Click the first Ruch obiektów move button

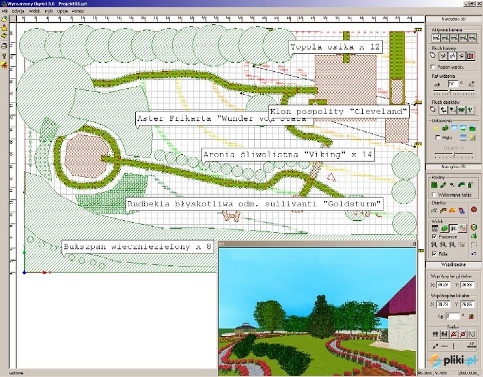click(x=443, y=110)
